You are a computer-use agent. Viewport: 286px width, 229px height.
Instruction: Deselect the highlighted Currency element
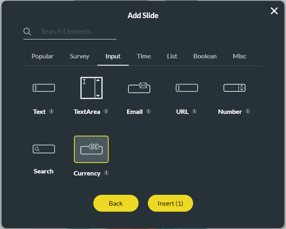pyautogui.click(x=91, y=149)
